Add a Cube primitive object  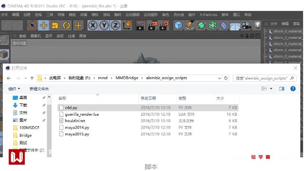click(x=179, y=26)
